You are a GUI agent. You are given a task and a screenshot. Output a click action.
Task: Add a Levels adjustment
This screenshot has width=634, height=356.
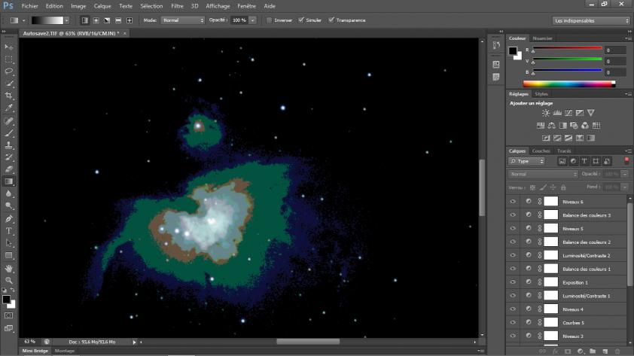557,113
